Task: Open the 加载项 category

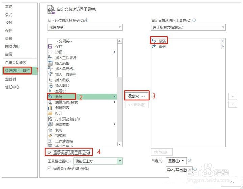Action: [x=10, y=79]
